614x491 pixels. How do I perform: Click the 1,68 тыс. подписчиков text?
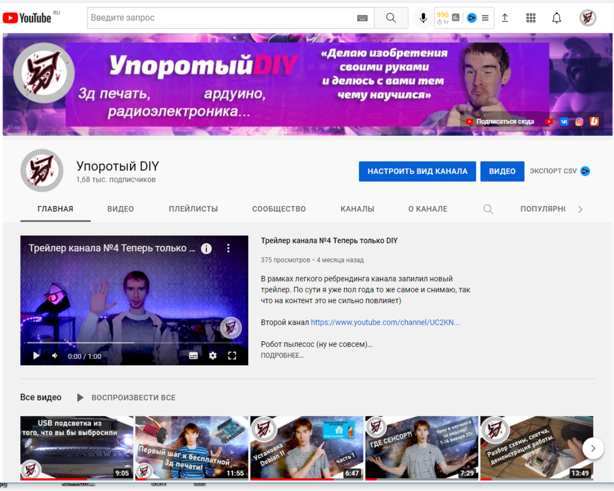point(116,180)
